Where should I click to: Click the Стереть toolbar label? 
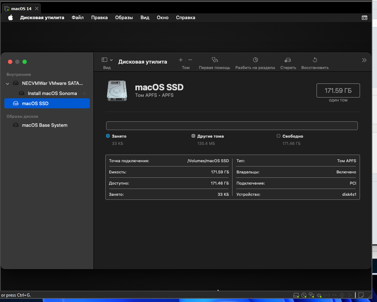(288, 68)
